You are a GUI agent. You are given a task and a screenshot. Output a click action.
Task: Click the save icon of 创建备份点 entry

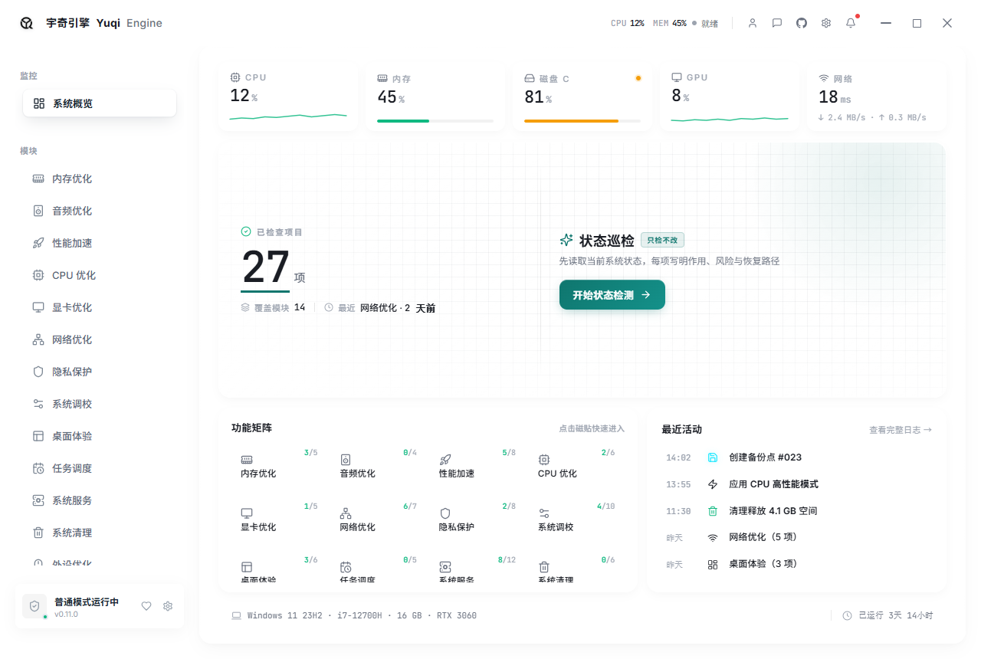[713, 457]
